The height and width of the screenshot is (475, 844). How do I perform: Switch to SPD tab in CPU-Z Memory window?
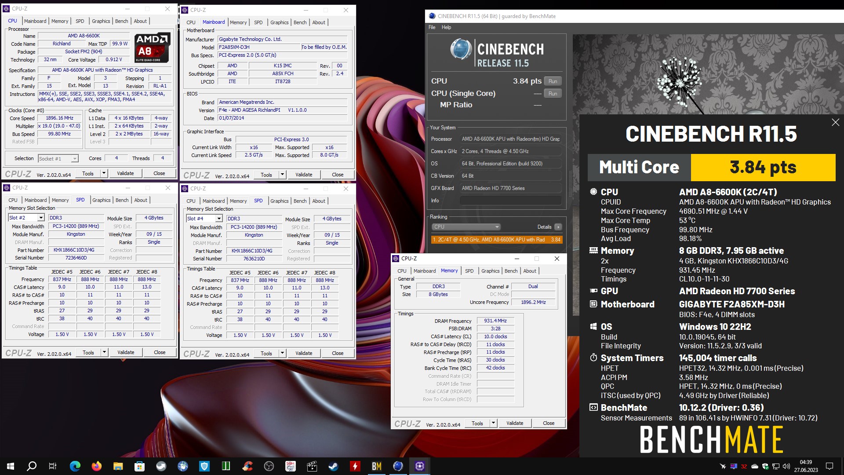[x=469, y=271]
